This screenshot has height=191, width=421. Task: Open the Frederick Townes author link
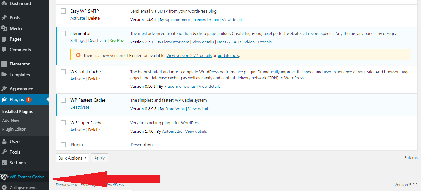[x=180, y=86]
